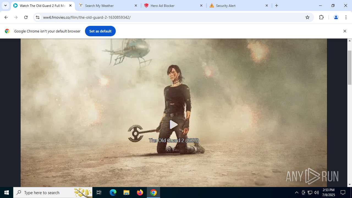Switch to Search My Weather tab

108,5
